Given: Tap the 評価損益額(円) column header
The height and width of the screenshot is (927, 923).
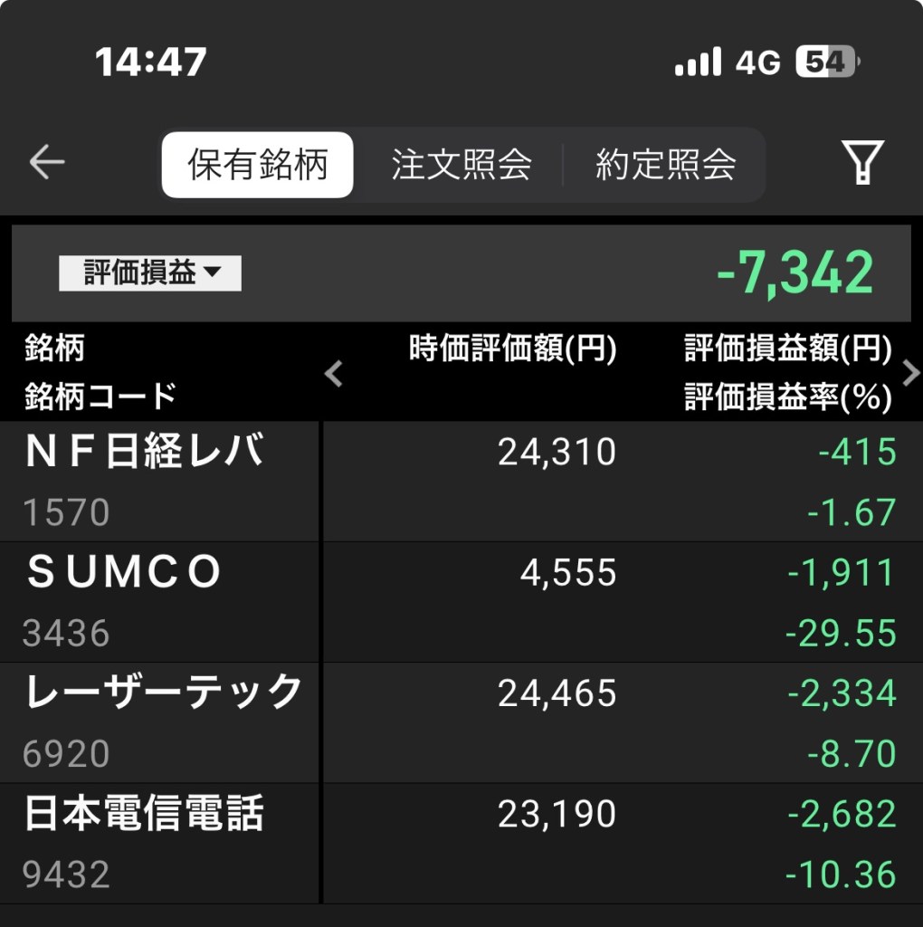Looking at the screenshot, I should click(787, 349).
